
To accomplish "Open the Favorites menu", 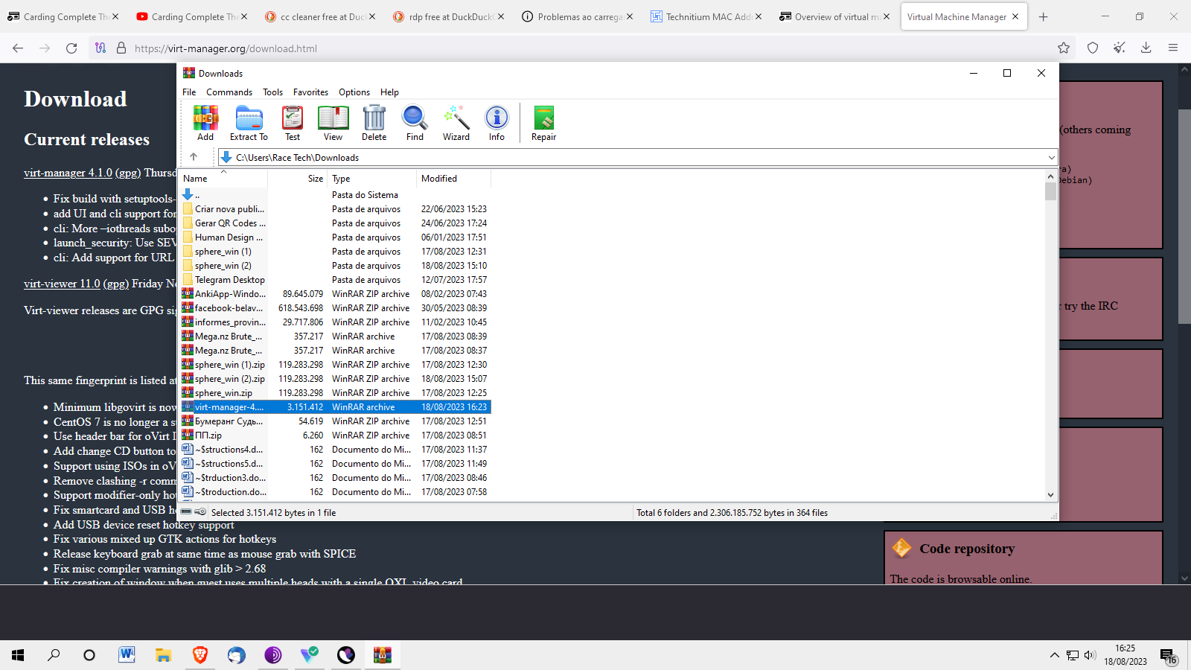I will 310,92.
